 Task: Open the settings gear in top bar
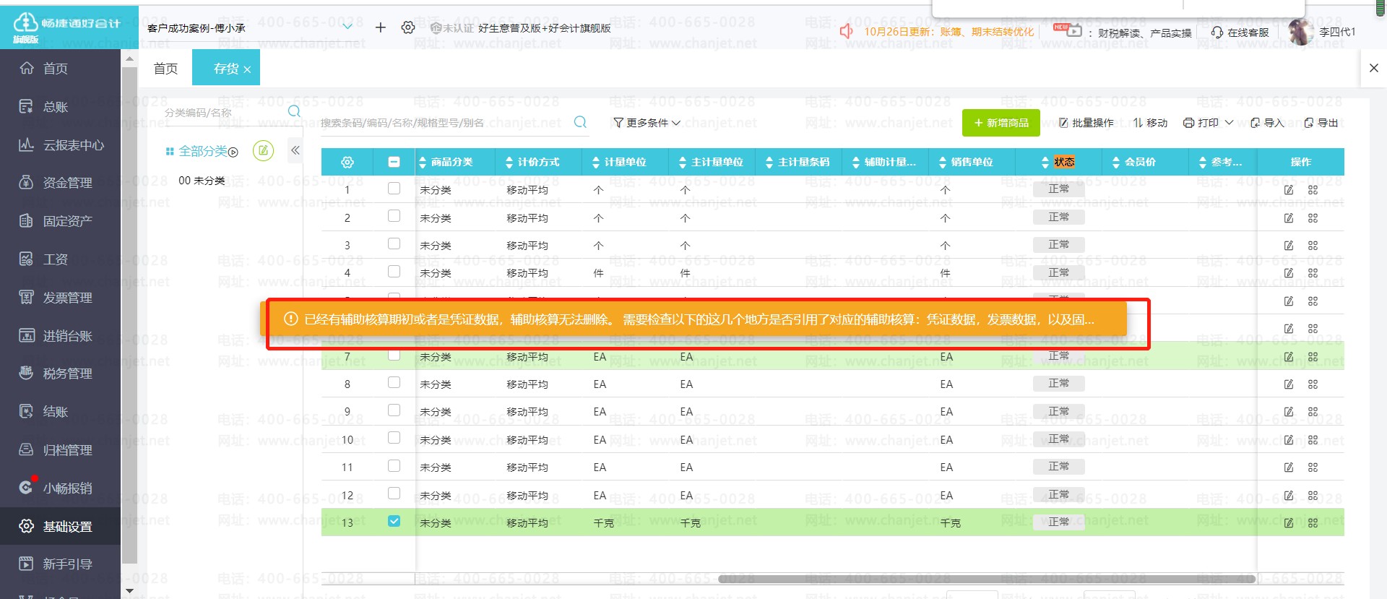(x=408, y=27)
